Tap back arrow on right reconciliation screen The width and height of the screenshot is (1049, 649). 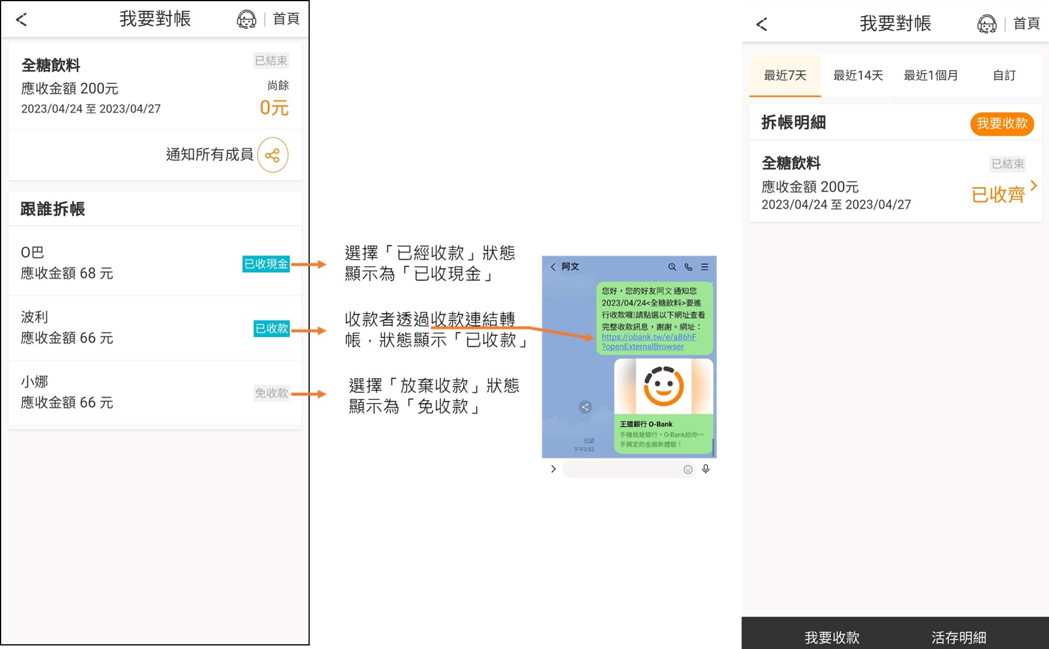pos(762,24)
